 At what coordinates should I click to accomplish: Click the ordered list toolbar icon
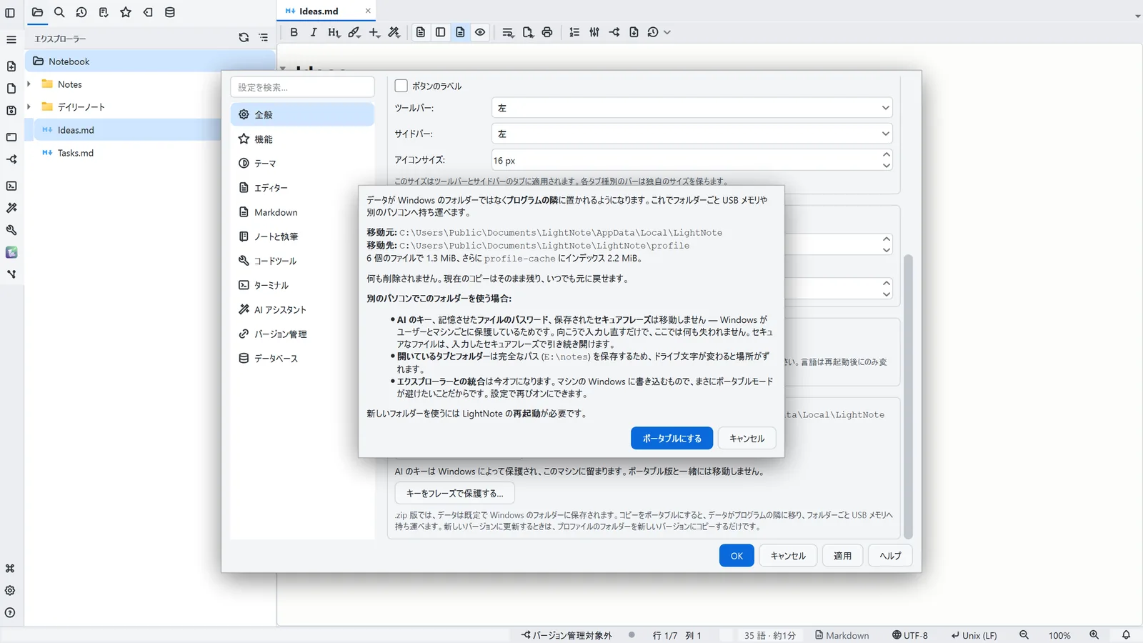pos(574,32)
